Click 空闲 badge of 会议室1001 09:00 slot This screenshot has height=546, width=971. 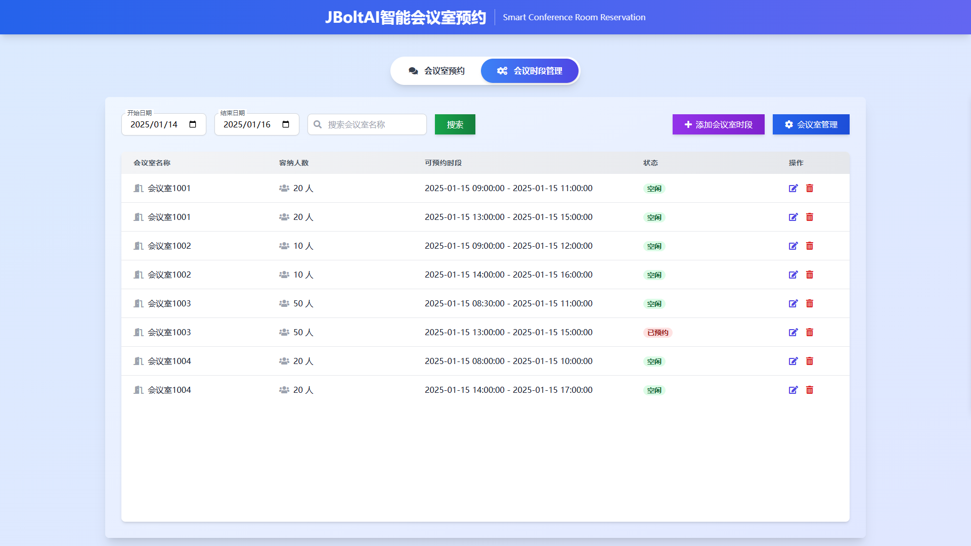point(654,189)
